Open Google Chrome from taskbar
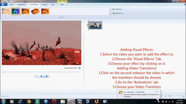Viewport: 186px width, 104px height. pyautogui.click(x=29, y=101)
